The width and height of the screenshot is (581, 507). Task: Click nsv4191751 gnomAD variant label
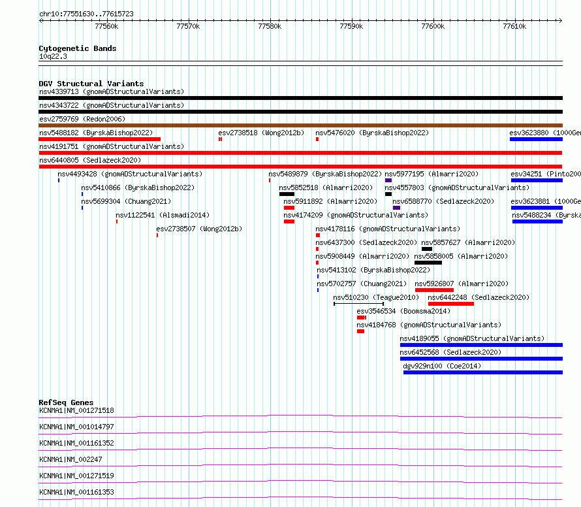tap(112, 146)
